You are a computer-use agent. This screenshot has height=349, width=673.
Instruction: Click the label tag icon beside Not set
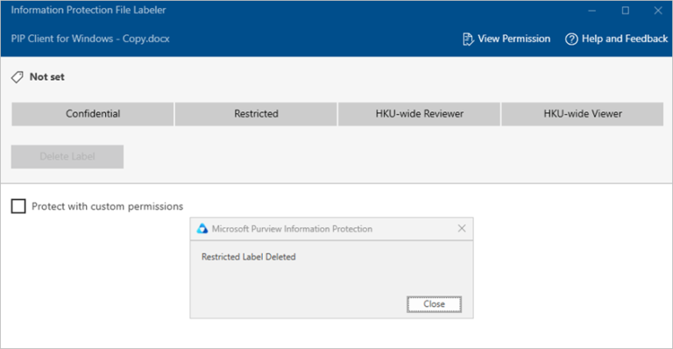coord(18,77)
